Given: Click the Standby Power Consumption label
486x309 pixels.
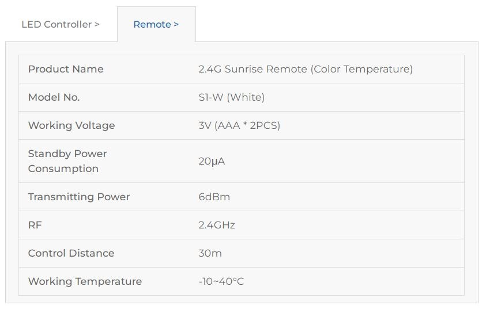Looking at the screenshot, I should [x=67, y=161].
